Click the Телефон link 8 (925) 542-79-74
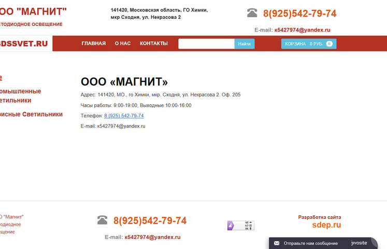387x249 pixels. coord(124,116)
